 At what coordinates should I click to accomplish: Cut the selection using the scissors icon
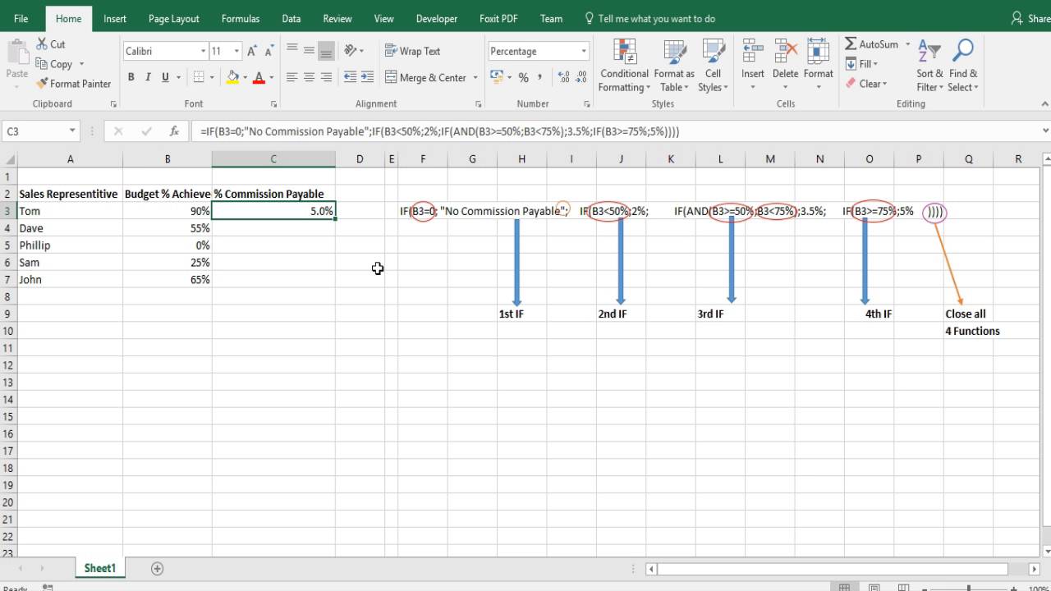[50, 44]
